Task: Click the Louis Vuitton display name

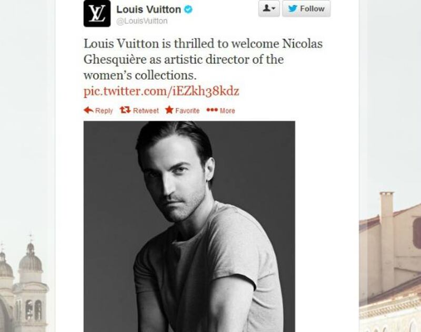Action: click(148, 9)
